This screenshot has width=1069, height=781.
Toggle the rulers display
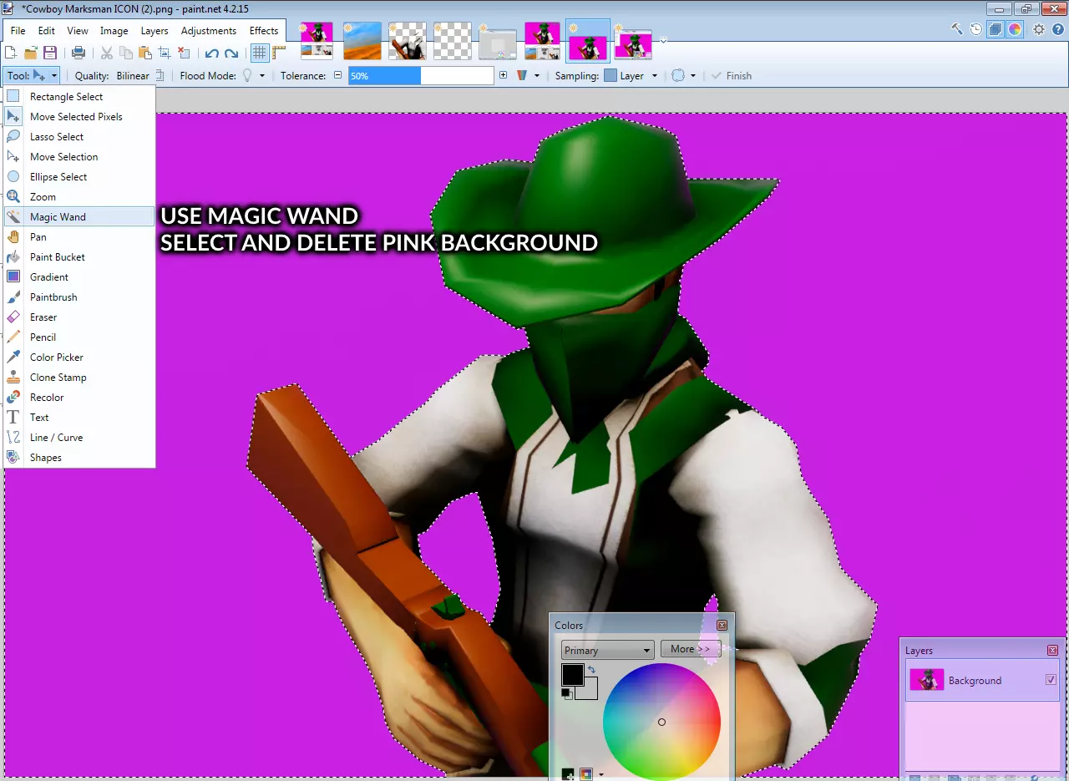pos(279,53)
